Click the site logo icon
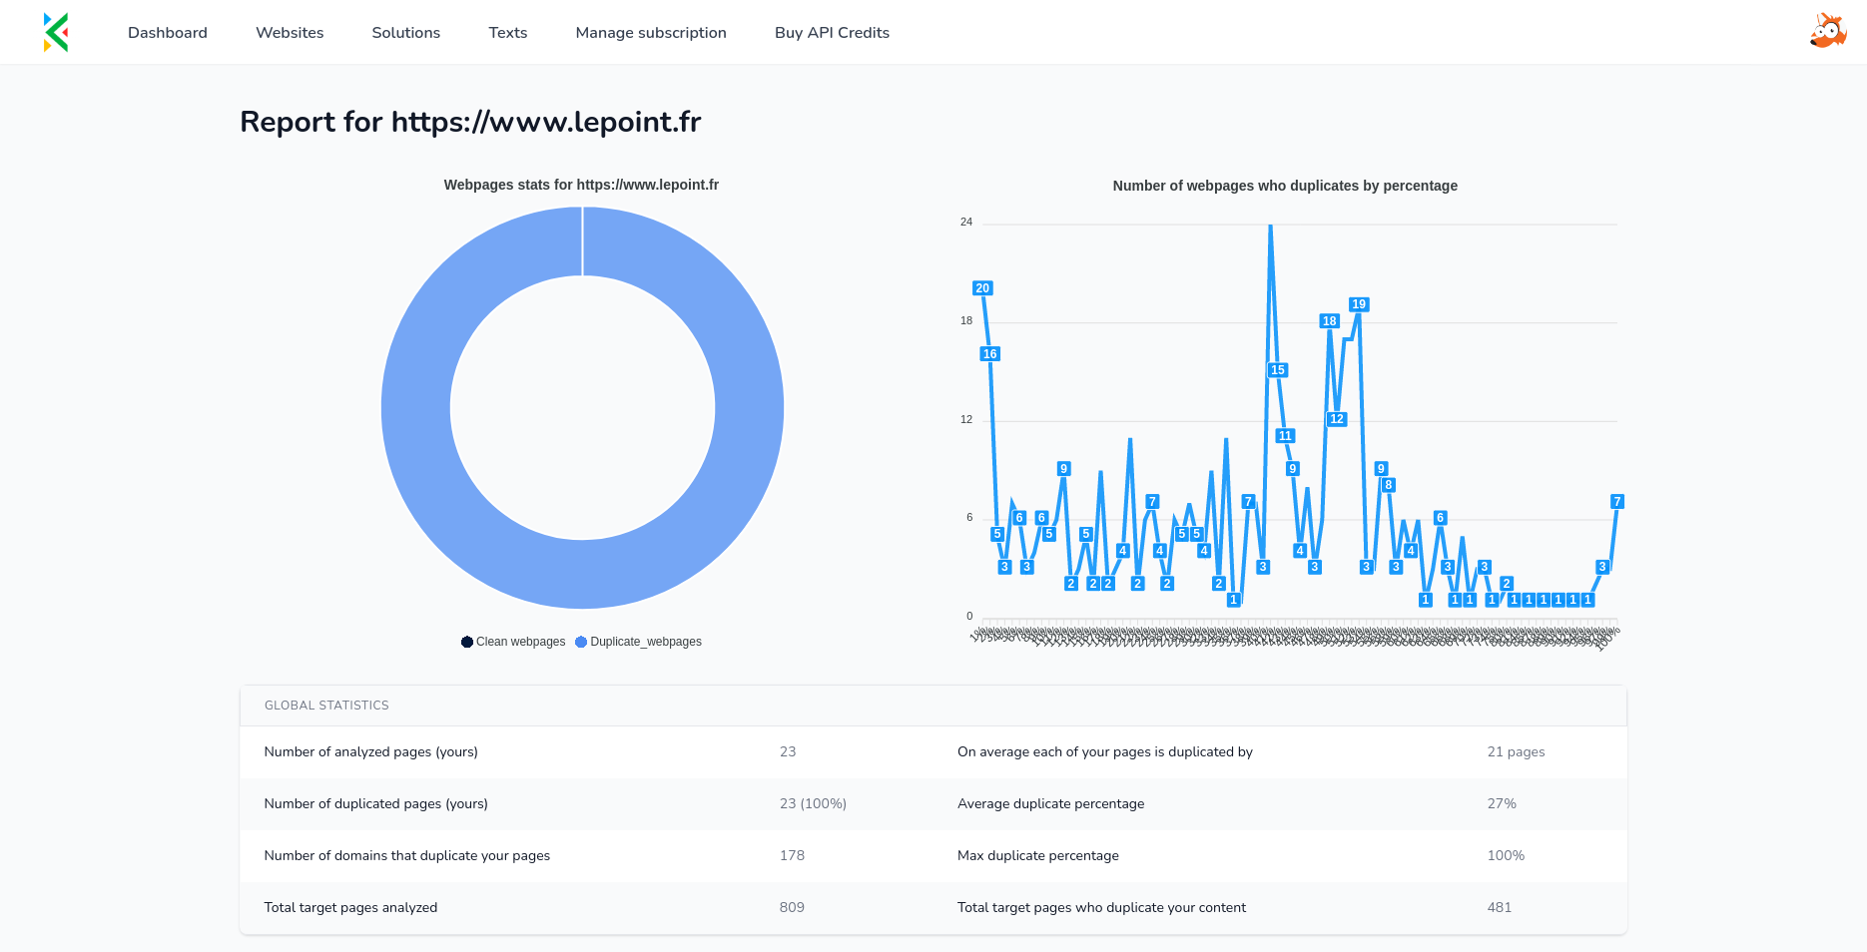Viewport: 1867px width, 952px height. 56,32
